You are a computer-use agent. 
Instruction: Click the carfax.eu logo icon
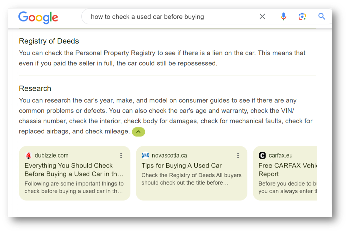[262, 156]
